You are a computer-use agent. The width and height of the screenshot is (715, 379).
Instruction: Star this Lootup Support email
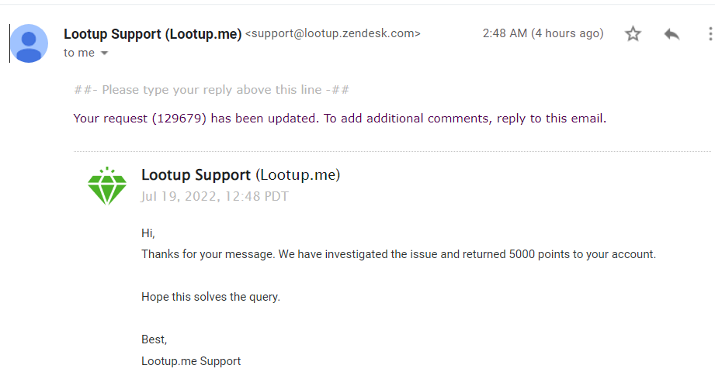point(633,34)
